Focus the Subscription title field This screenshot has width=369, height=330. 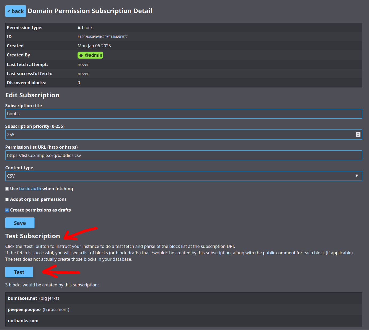point(183,114)
